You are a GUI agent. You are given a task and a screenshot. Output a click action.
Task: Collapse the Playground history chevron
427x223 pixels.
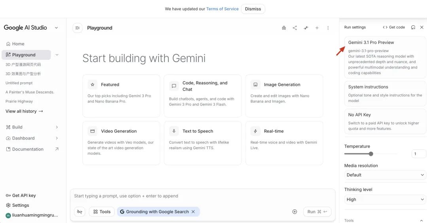tap(57, 55)
